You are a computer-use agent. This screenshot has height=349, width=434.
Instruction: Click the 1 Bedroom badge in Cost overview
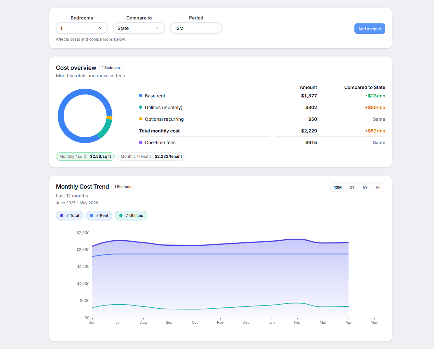(111, 68)
